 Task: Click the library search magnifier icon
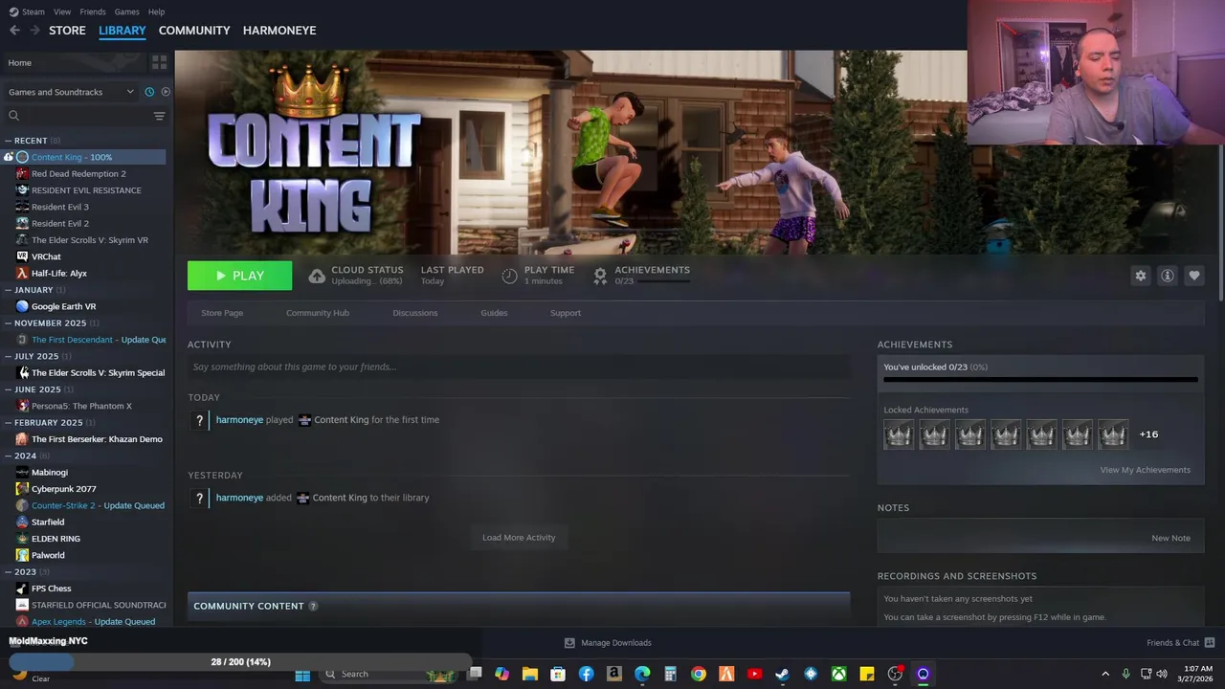[x=13, y=116]
